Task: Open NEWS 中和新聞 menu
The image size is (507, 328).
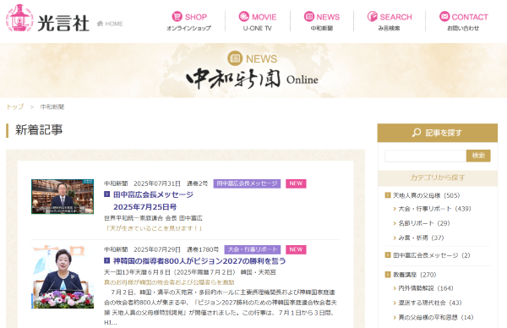Action: (x=322, y=21)
